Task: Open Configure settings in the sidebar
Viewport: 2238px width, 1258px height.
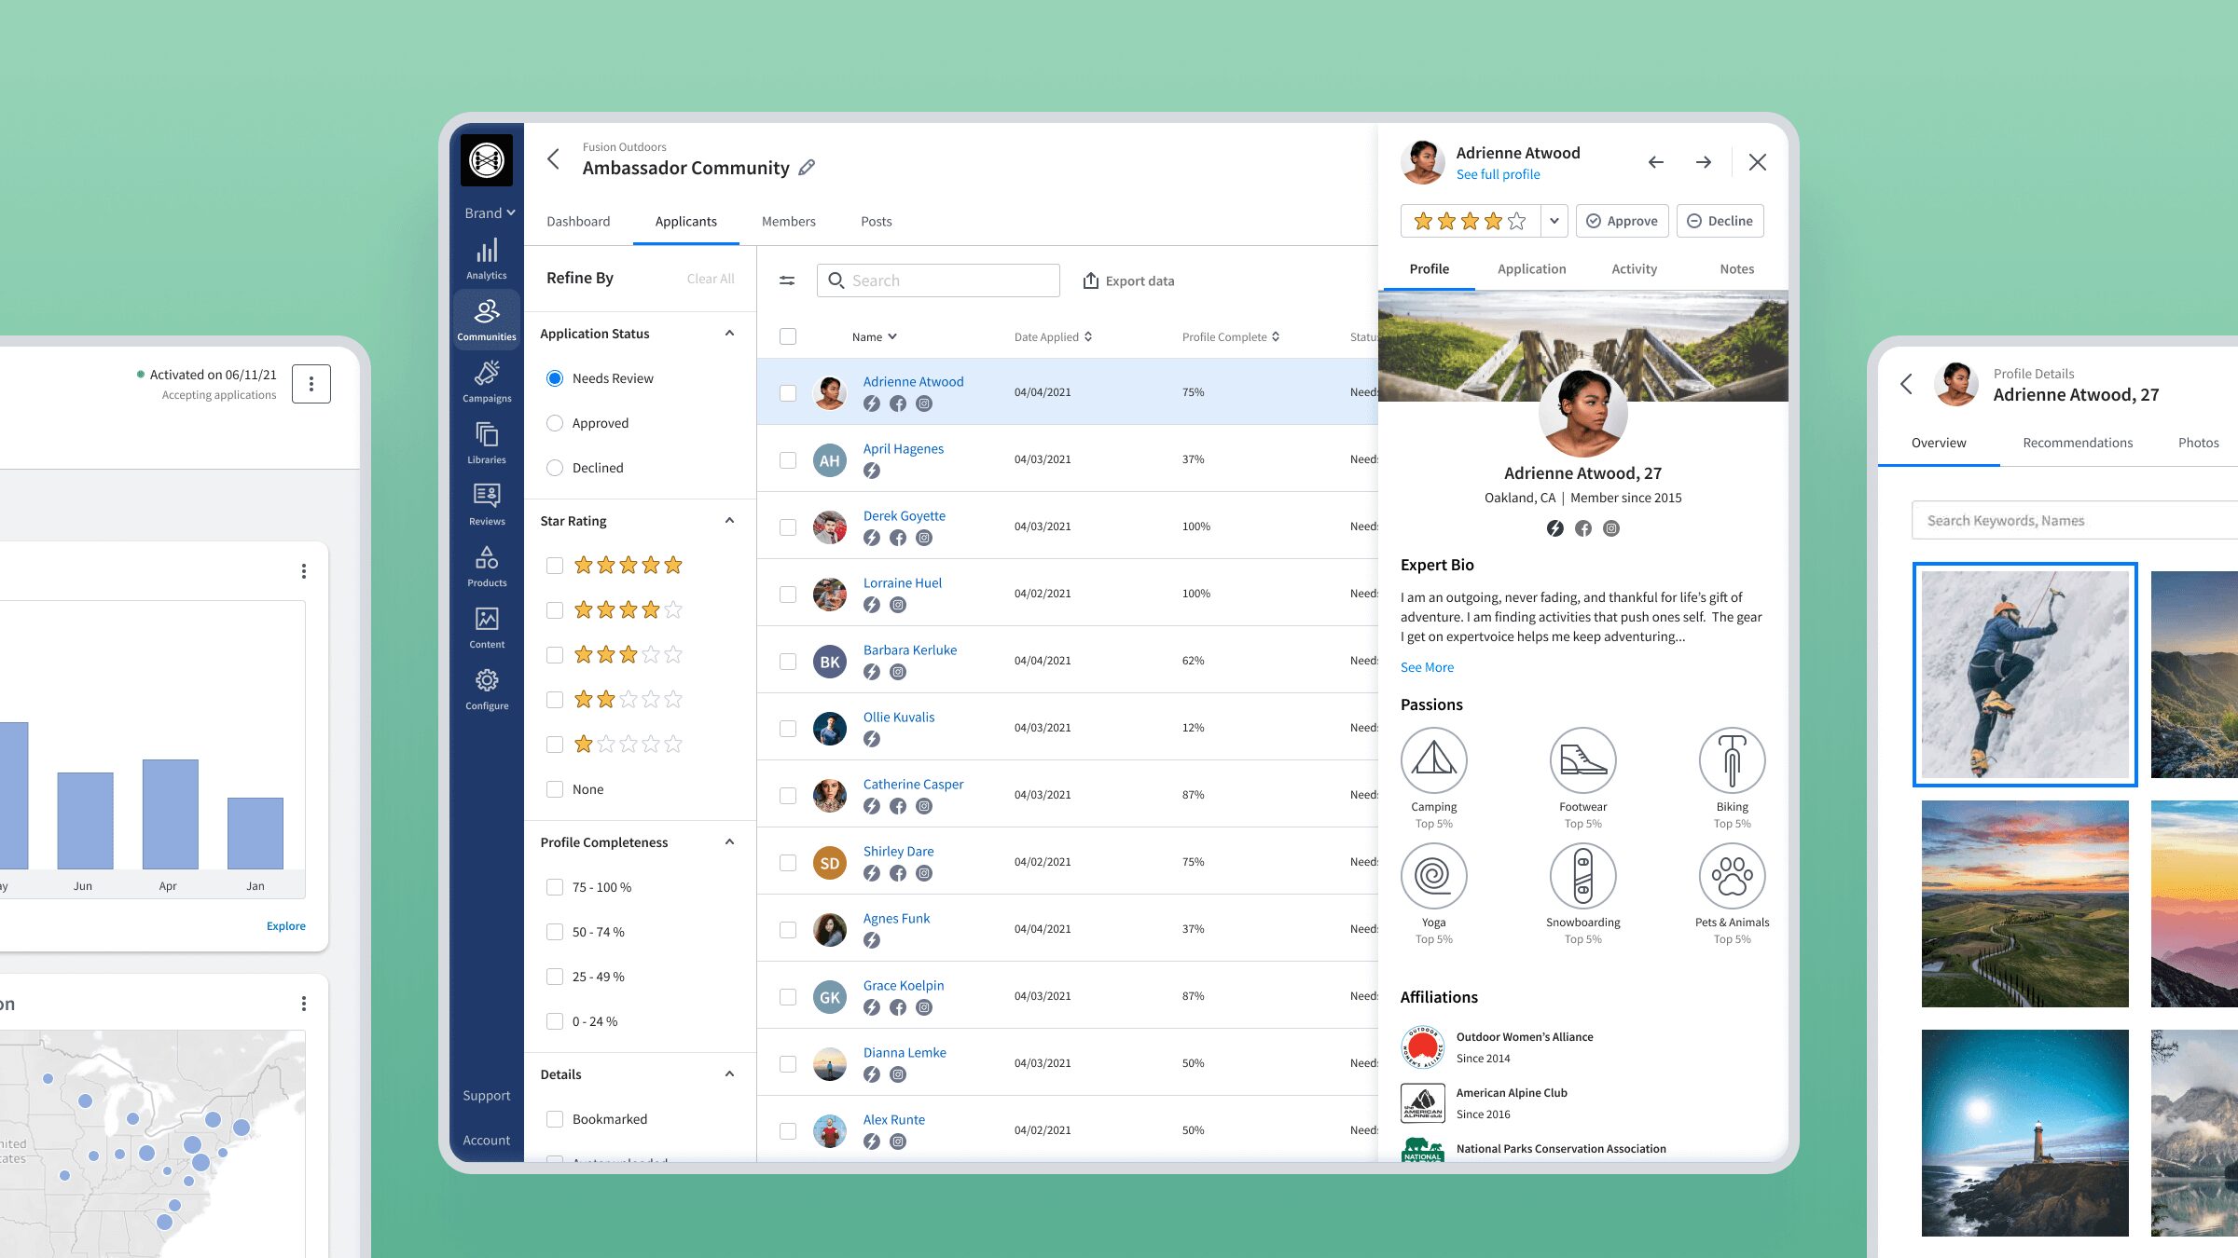Action: [x=487, y=690]
